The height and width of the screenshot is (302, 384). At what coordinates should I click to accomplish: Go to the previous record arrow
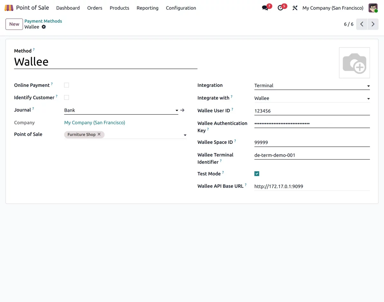[x=362, y=24]
